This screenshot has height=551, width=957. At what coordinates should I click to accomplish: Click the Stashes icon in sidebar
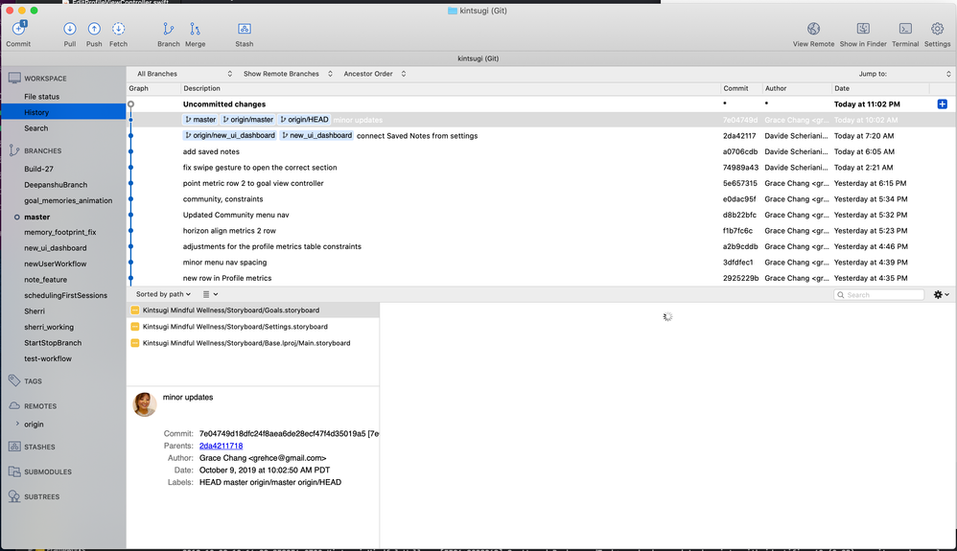click(14, 447)
